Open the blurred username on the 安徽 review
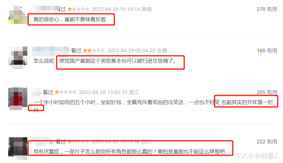Viewport: 283px width, 163px height. click(51, 51)
